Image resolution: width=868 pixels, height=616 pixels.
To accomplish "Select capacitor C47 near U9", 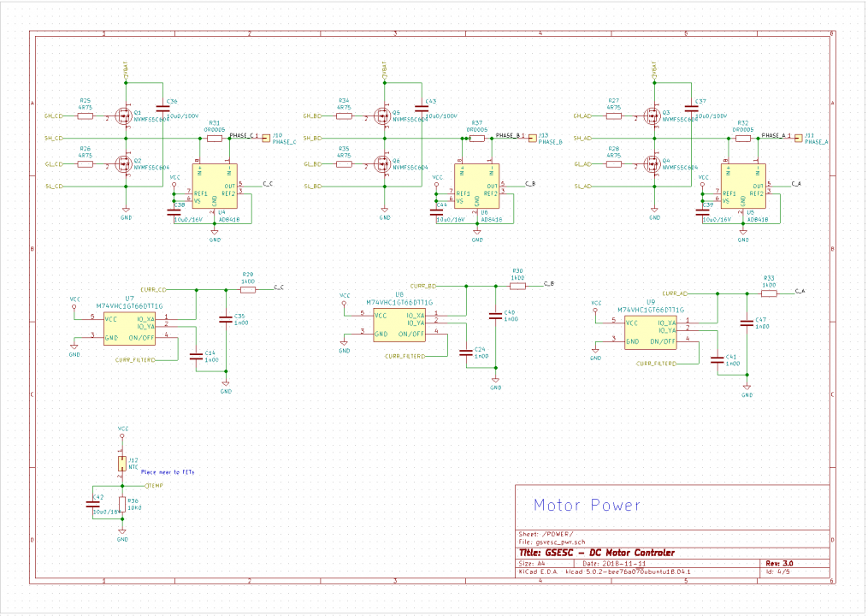I will pos(747,323).
